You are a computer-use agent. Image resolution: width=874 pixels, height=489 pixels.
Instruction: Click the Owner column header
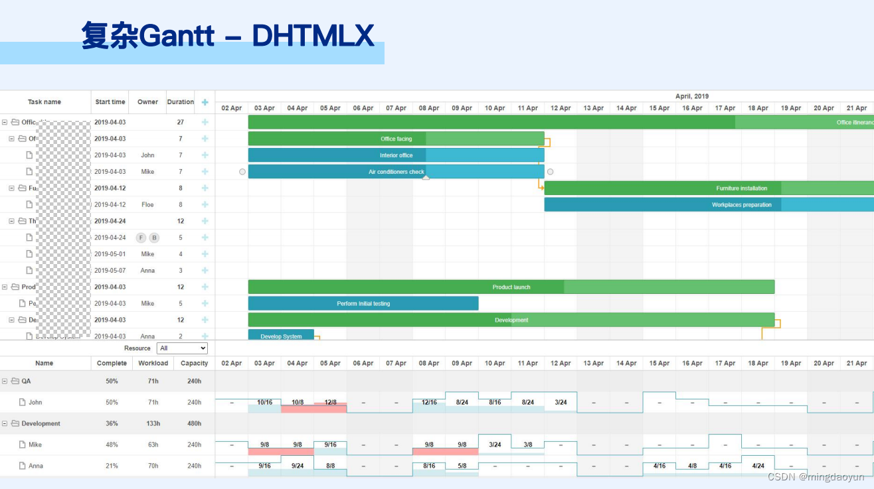[x=147, y=102]
